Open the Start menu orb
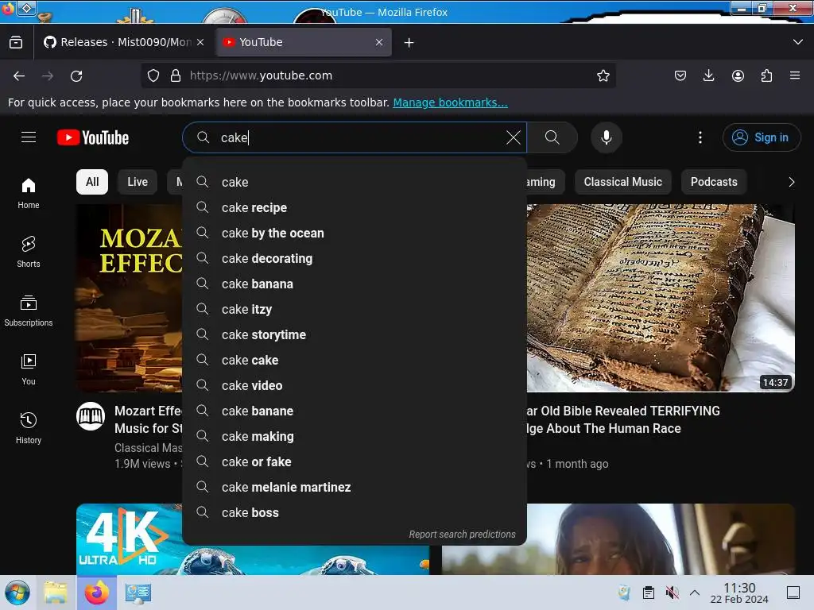The height and width of the screenshot is (610, 814). (x=17, y=593)
